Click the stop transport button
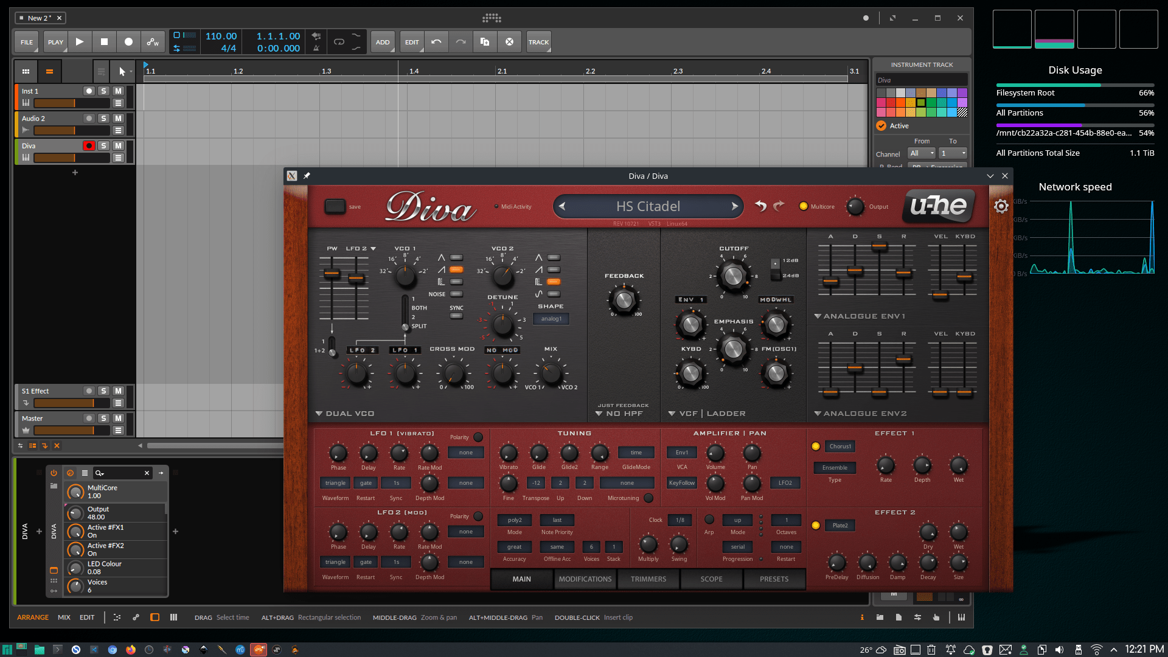This screenshot has height=657, width=1168. coord(104,42)
